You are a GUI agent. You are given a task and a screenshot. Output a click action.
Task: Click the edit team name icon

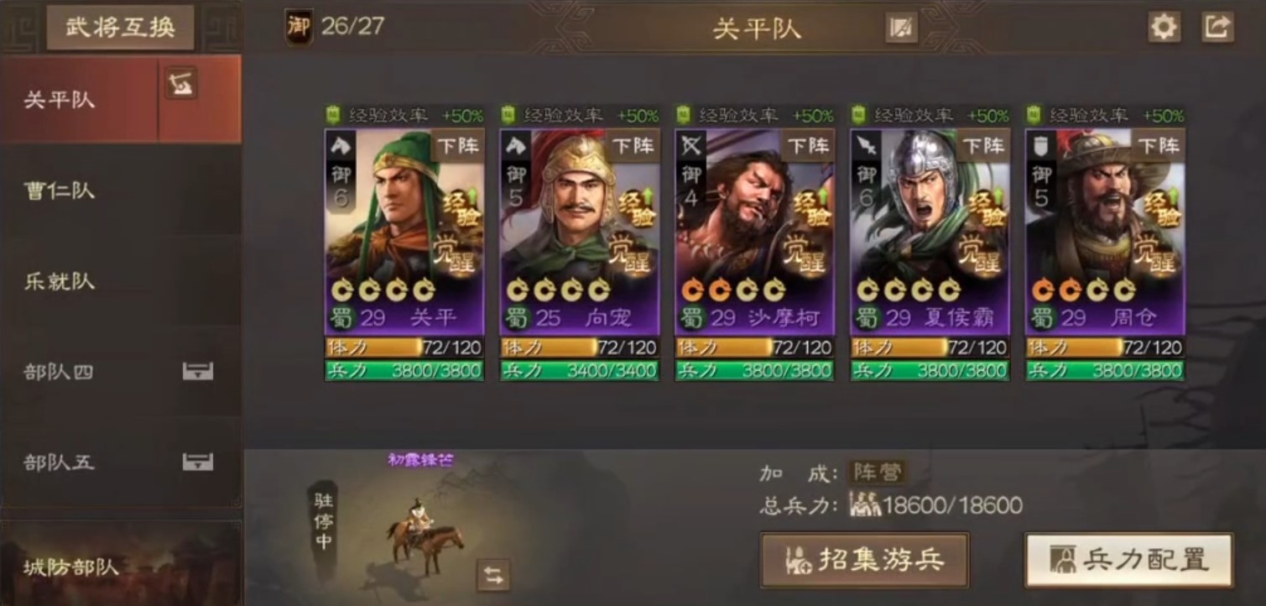click(901, 28)
